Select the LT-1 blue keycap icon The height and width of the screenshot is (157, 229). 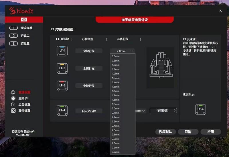point(62,51)
